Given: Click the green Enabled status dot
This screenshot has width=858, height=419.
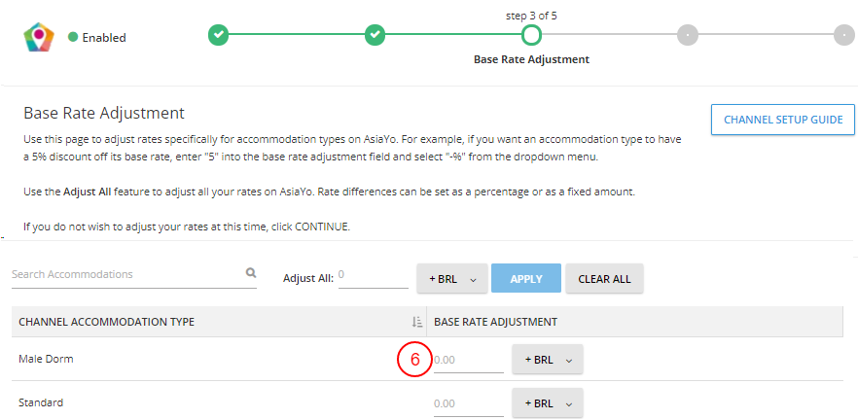Looking at the screenshot, I should (73, 38).
